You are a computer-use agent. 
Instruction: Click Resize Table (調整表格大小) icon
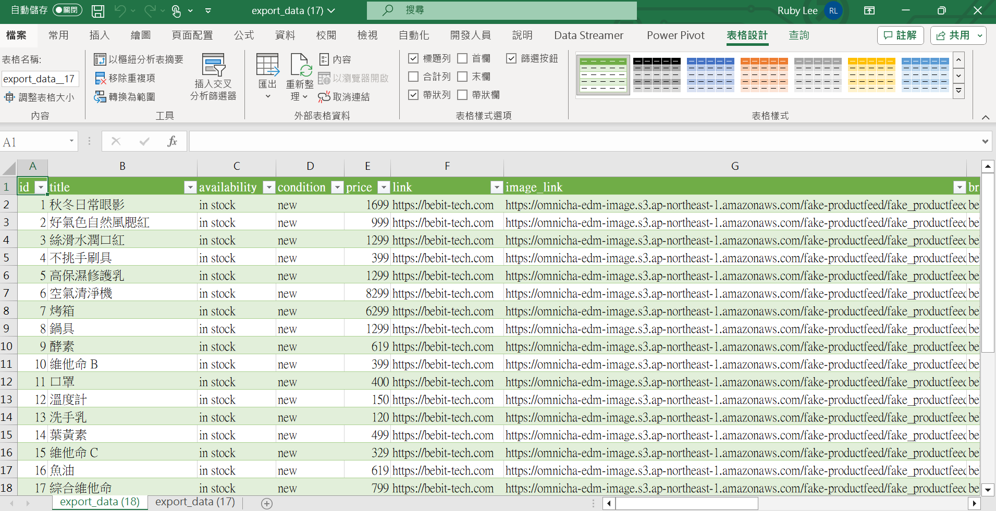pos(10,97)
